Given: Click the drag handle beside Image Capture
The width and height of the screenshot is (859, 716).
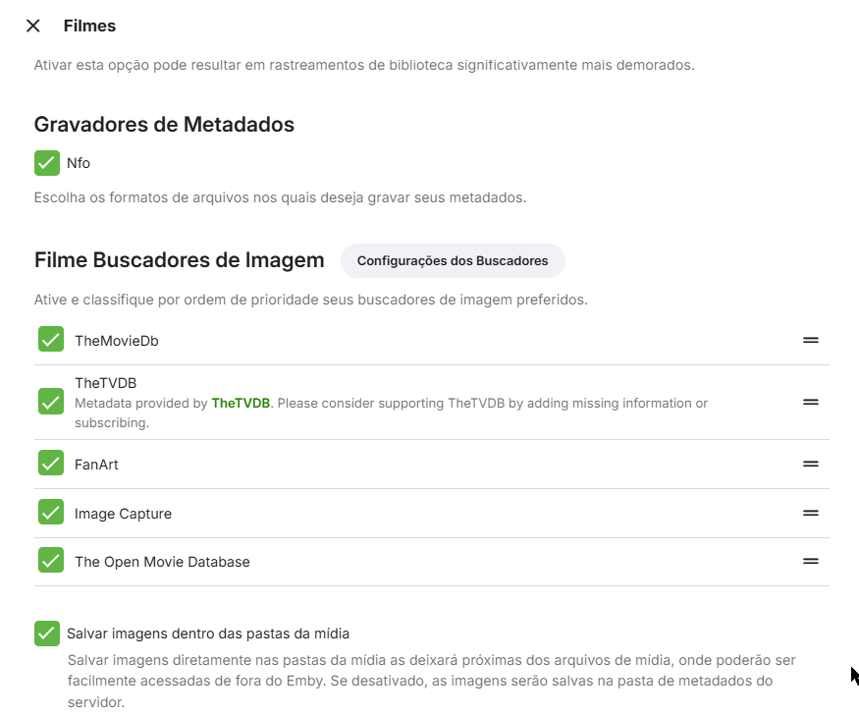Looking at the screenshot, I should (810, 513).
